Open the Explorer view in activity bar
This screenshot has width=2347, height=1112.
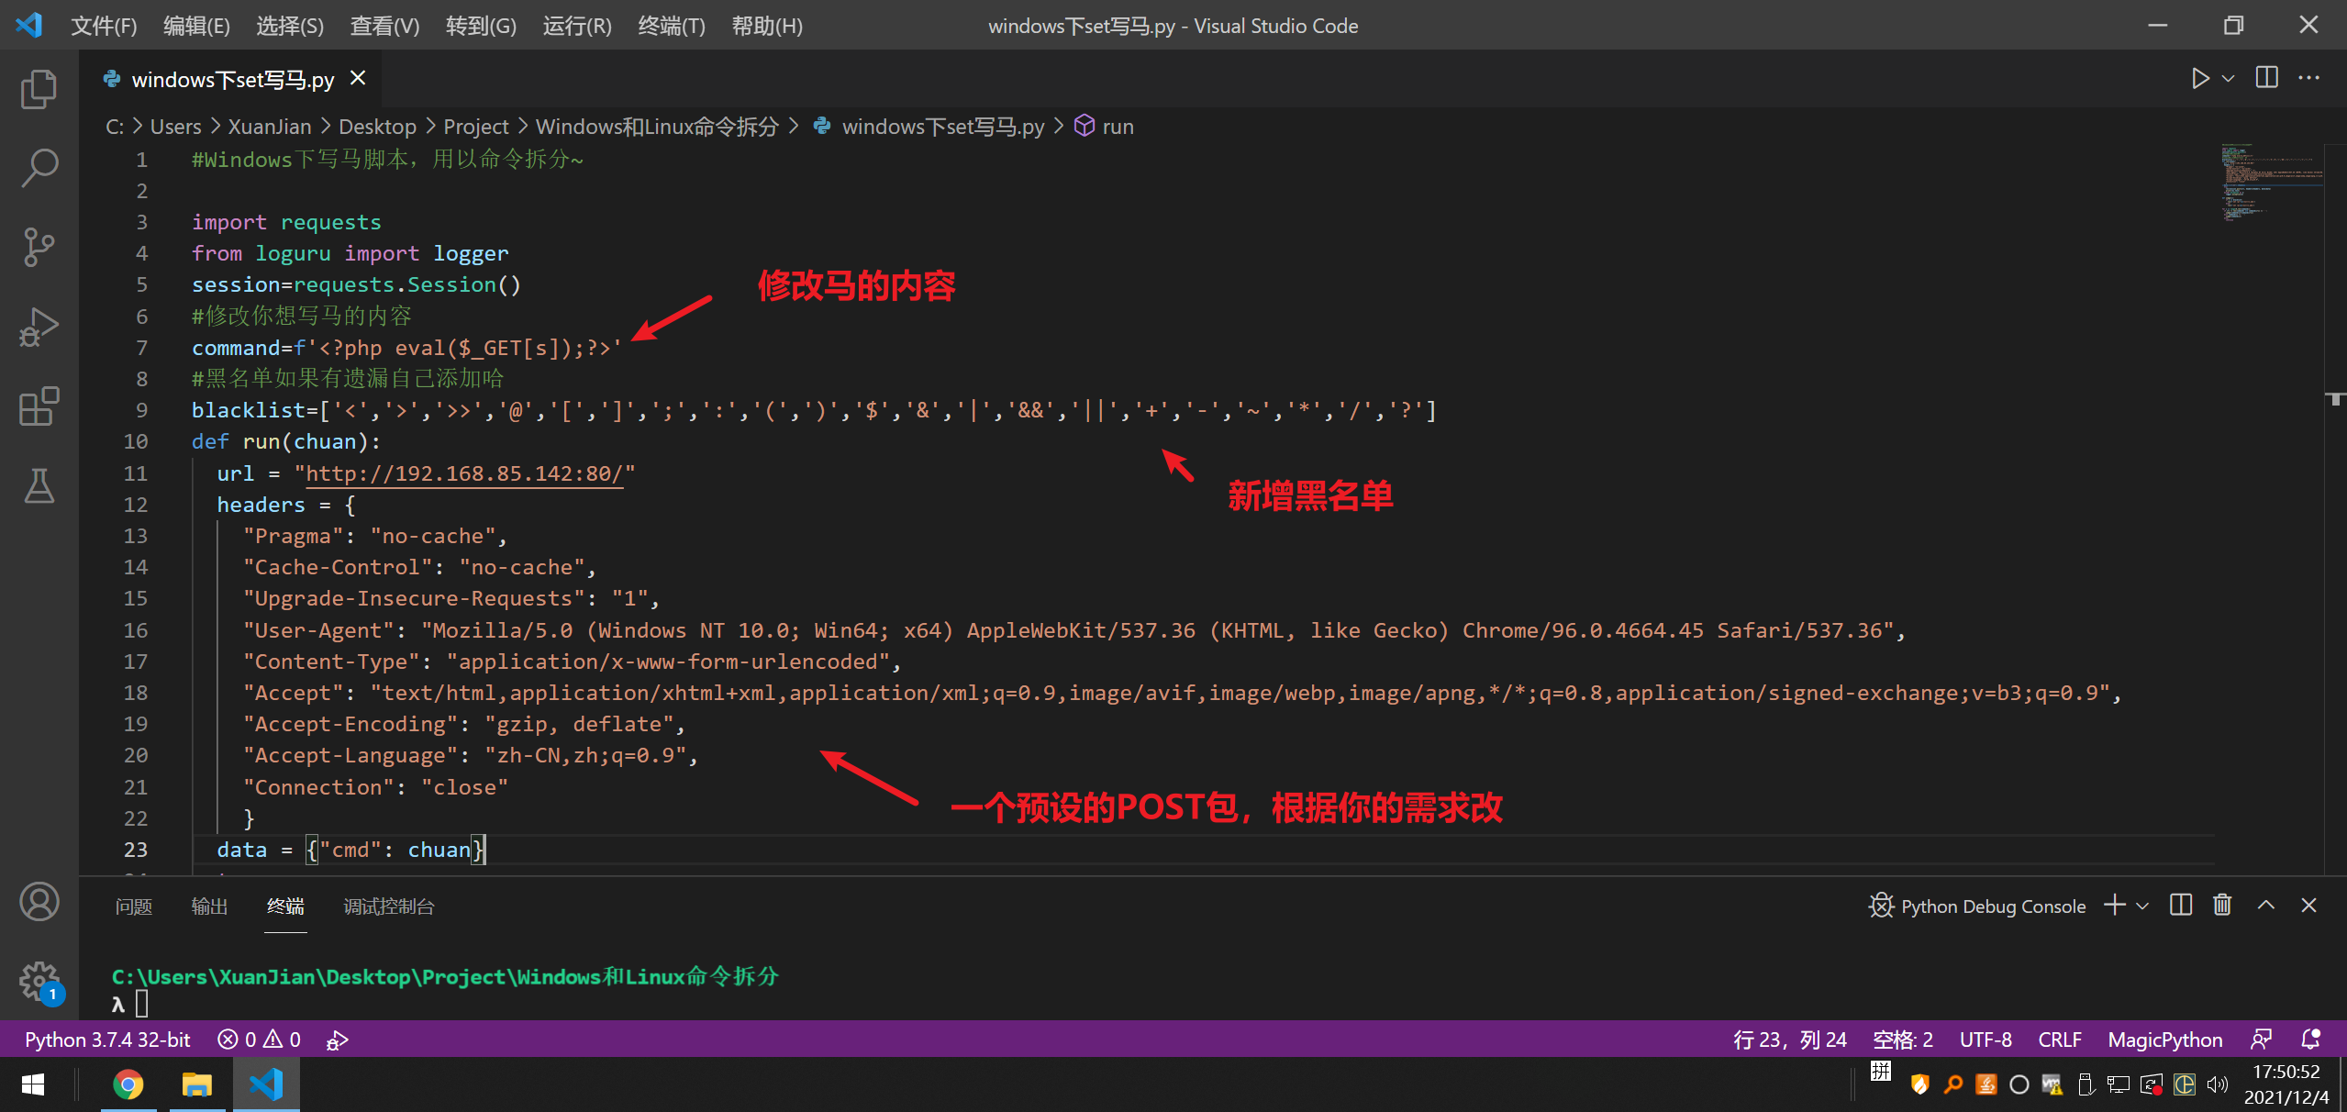(39, 89)
